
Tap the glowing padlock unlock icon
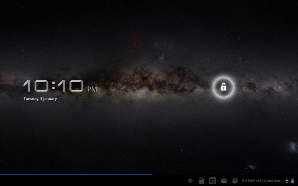pyautogui.click(x=223, y=87)
